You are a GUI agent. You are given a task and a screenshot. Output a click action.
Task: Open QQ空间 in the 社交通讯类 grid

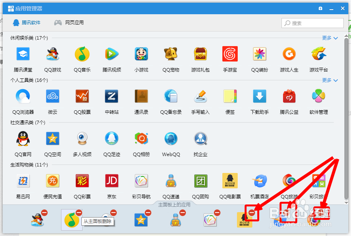tap(53, 138)
